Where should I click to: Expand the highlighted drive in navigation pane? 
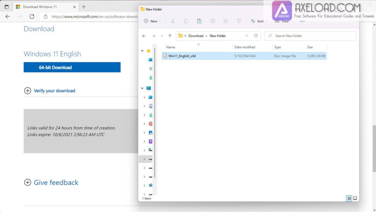click(x=144, y=159)
